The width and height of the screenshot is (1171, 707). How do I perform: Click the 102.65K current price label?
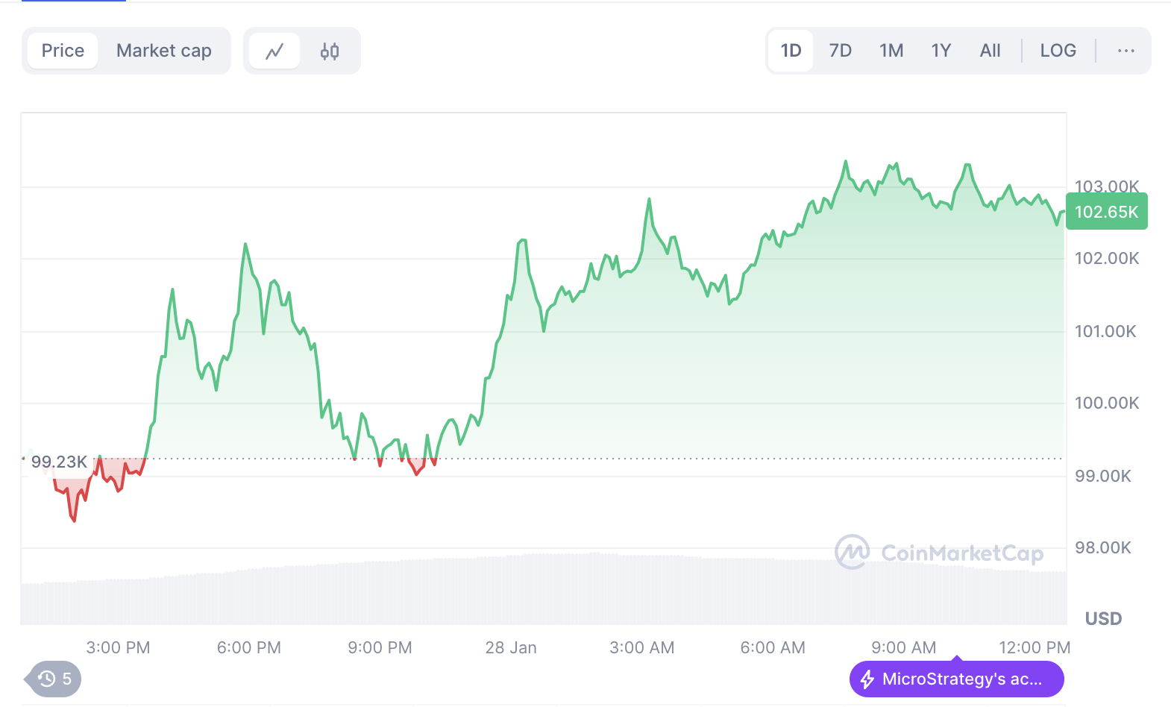pos(1107,212)
